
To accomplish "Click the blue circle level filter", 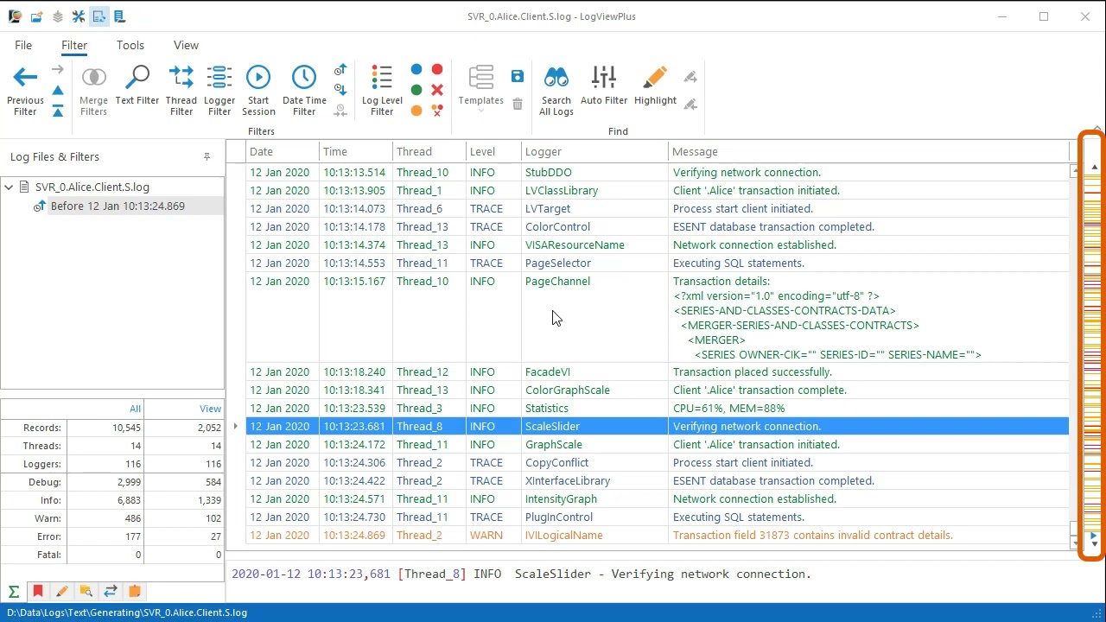I will pyautogui.click(x=416, y=69).
